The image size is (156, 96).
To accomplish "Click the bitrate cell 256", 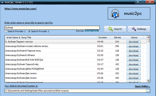I will click(117, 46).
